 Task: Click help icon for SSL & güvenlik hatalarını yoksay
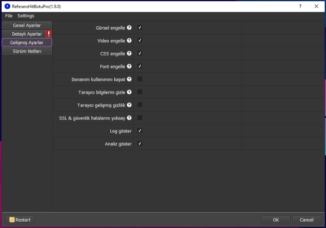(129, 118)
